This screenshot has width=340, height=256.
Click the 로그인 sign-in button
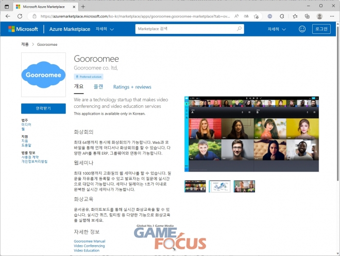click(x=321, y=29)
